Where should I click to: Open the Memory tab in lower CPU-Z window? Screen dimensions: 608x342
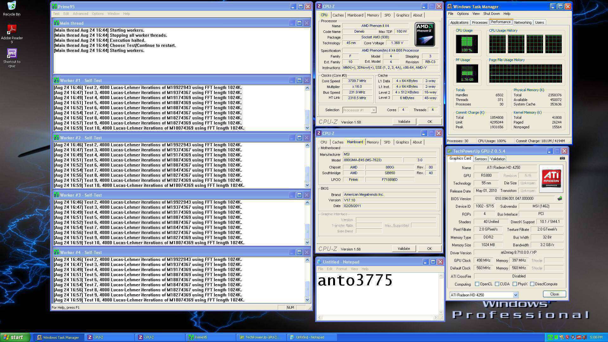(373, 142)
